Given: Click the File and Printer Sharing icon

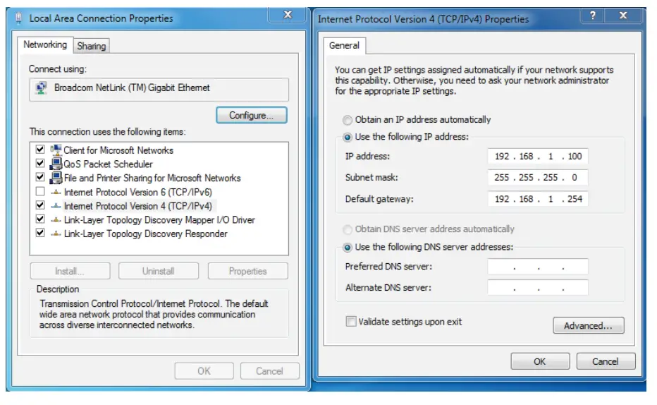Looking at the screenshot, I should pos(56,177).
